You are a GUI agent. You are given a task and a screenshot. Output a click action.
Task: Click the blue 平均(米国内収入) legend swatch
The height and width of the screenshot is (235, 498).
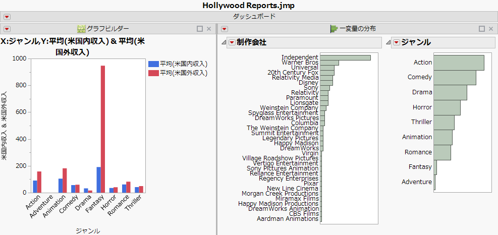click(153, 64)
